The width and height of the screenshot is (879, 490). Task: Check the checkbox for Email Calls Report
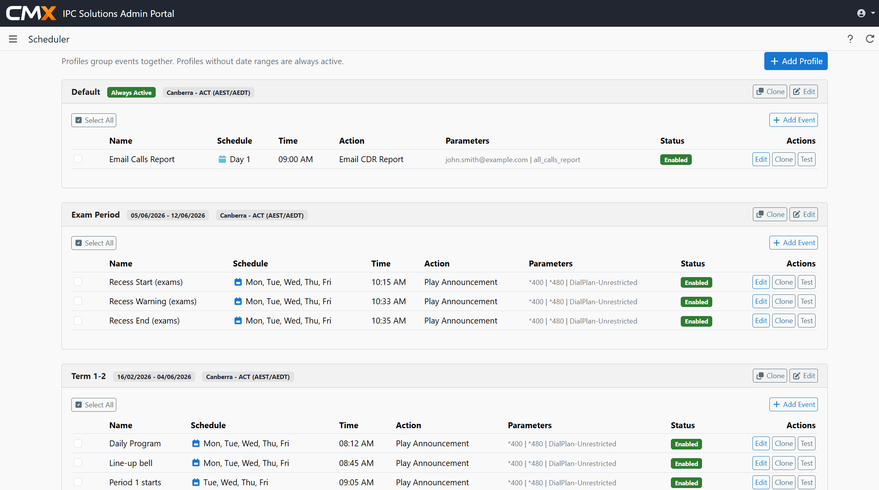78,159
